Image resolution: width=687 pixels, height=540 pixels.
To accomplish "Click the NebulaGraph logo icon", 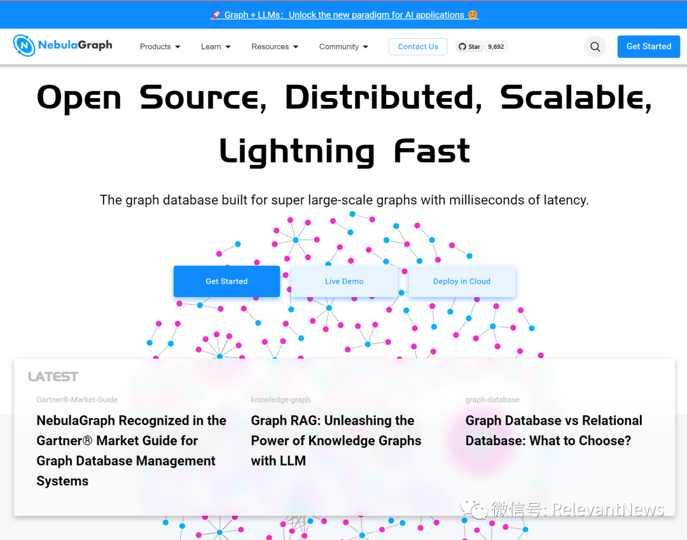I will [24, 45].
